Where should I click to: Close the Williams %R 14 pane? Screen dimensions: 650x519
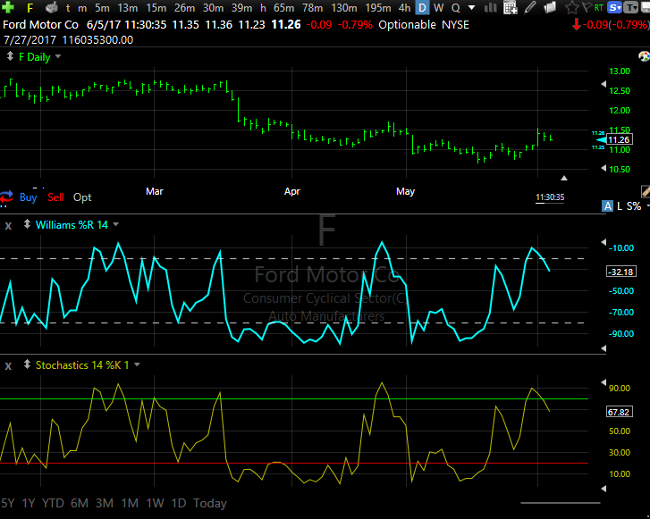[x=8, y=226]
